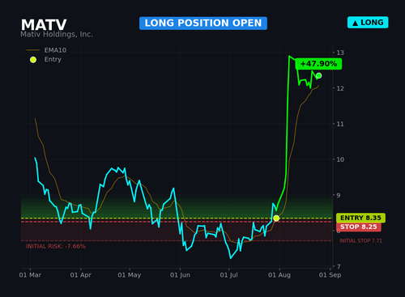The image size is (405, 297).
Task: Click the INITIAL STOP 7.71 label
Action: pyautogui.click(x=360, y=241)
